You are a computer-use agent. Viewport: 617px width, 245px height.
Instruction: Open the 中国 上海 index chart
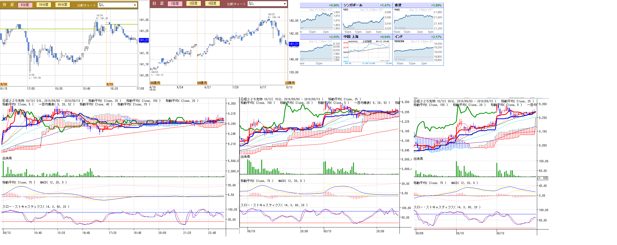[367, 52]
